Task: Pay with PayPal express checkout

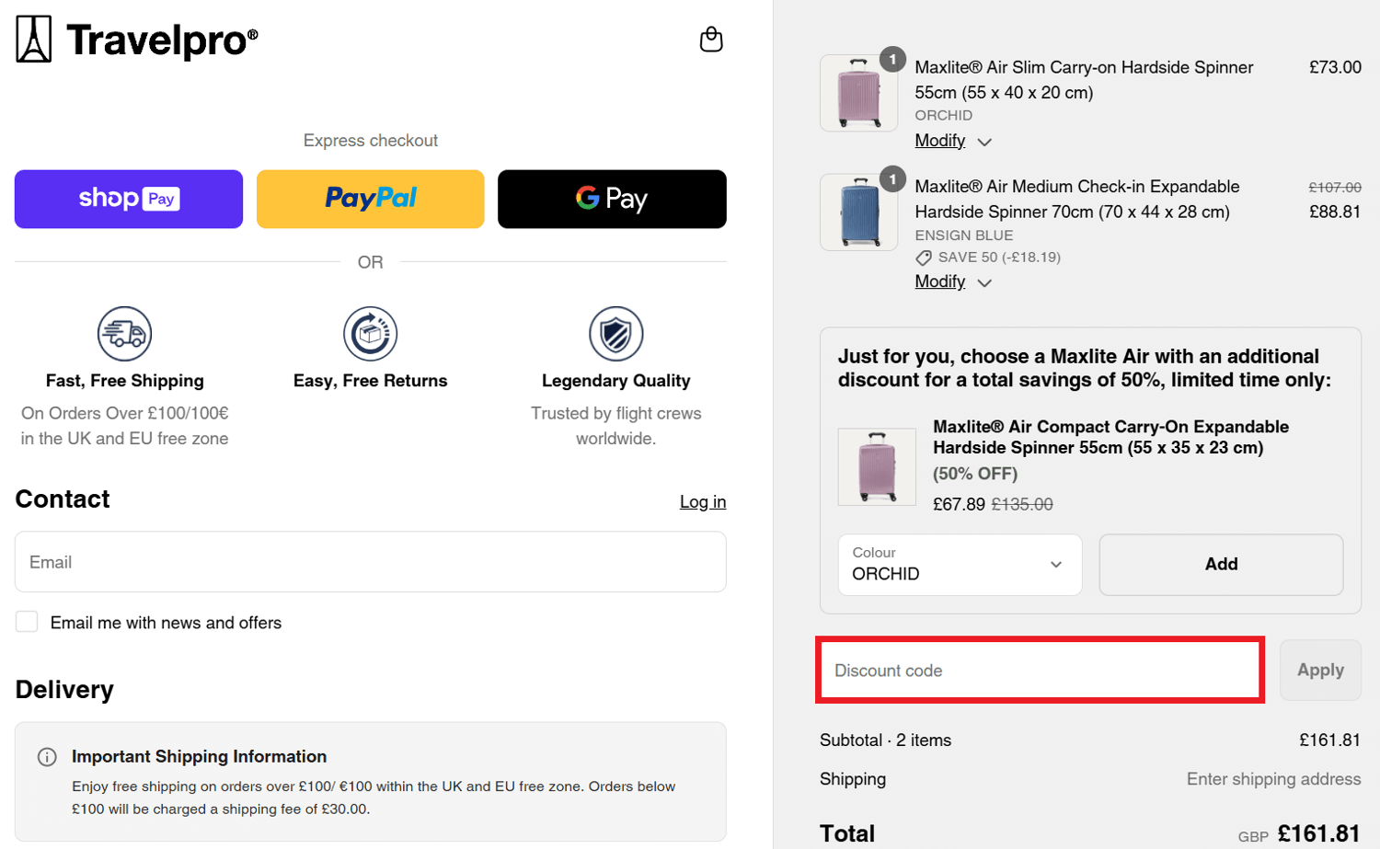Action: (x=370, y=199)
